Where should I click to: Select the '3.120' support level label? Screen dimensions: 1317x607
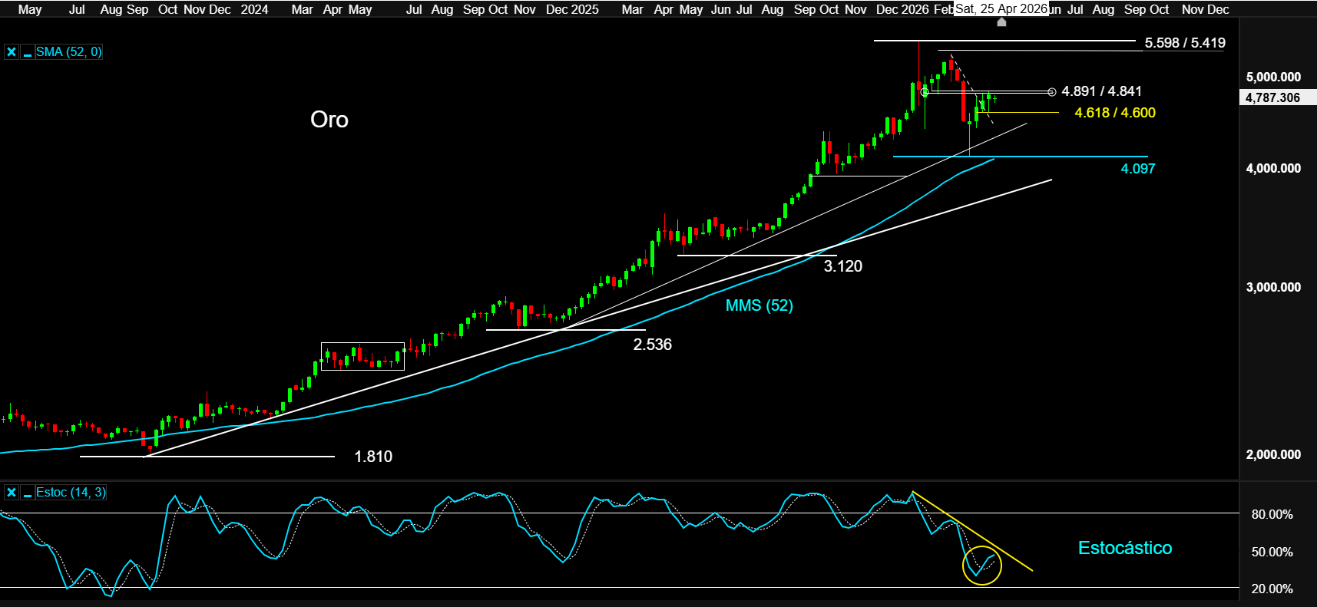pos(843,266)
